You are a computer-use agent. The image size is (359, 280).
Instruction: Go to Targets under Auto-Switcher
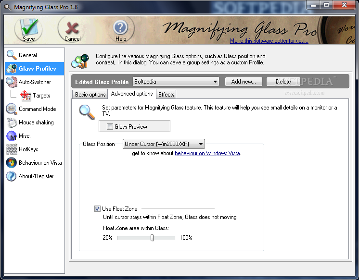point(41,96)
